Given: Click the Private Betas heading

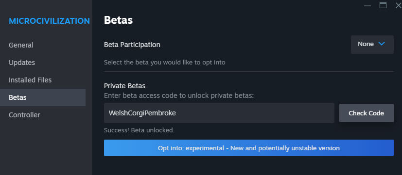Looking at the screenshot, I should click(124, 86).
